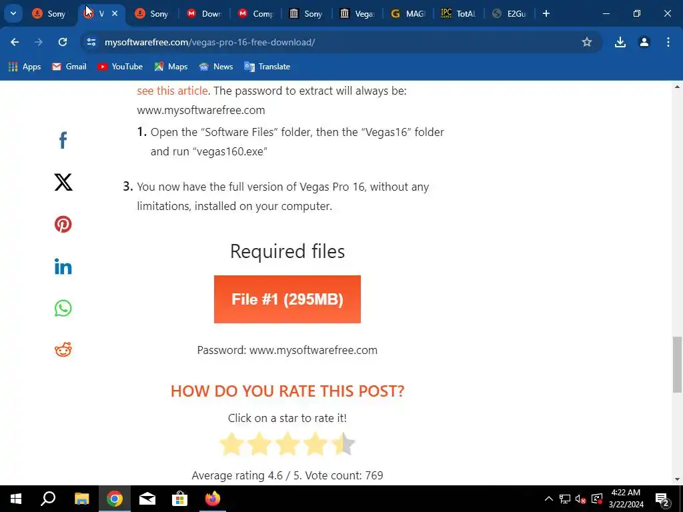
Task: Close the active Vegas tab
Action: coord(115,13)
